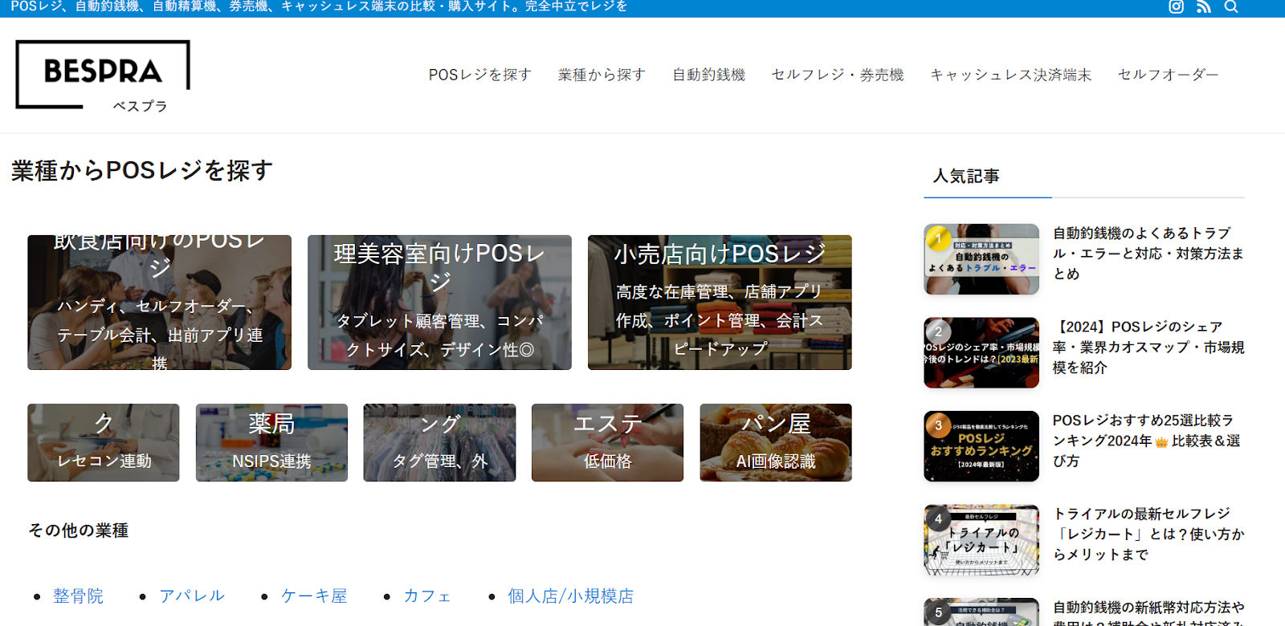This screenshot has height=626, width=1285.
Task: Read POSレジおすすめ25選比較ランキング article
Action: point(1147,441)
